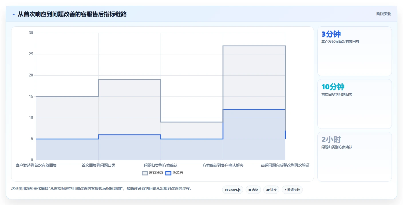This screenshot has height=205, width=403.
Task: Open the 3分钟 metric card
Action: click(354, 51)
